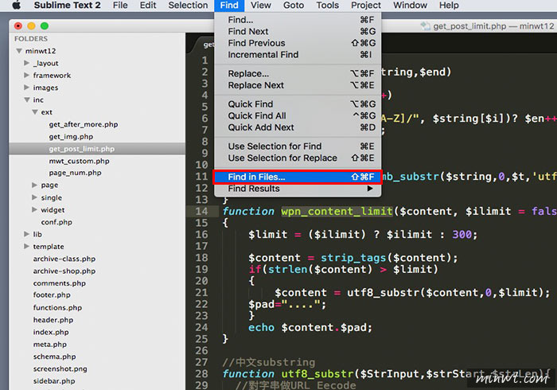
Task: Choose Find in Files... menu entry
Action: tap(298, 177)
